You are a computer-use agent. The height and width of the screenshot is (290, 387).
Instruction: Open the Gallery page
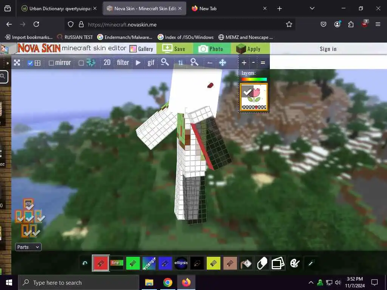point(142,49)
